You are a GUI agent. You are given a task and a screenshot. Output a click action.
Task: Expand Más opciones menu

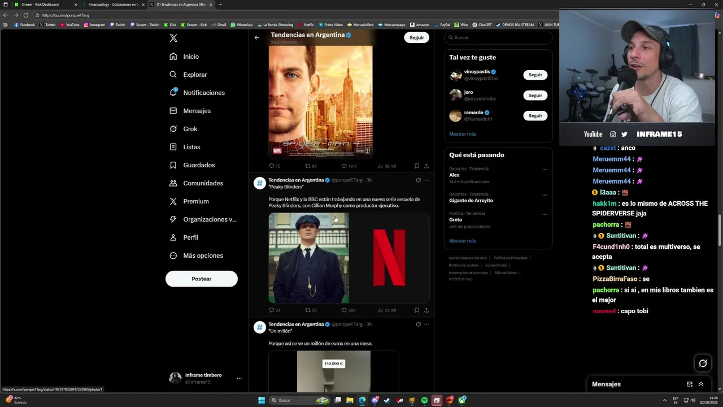[197, 256]
